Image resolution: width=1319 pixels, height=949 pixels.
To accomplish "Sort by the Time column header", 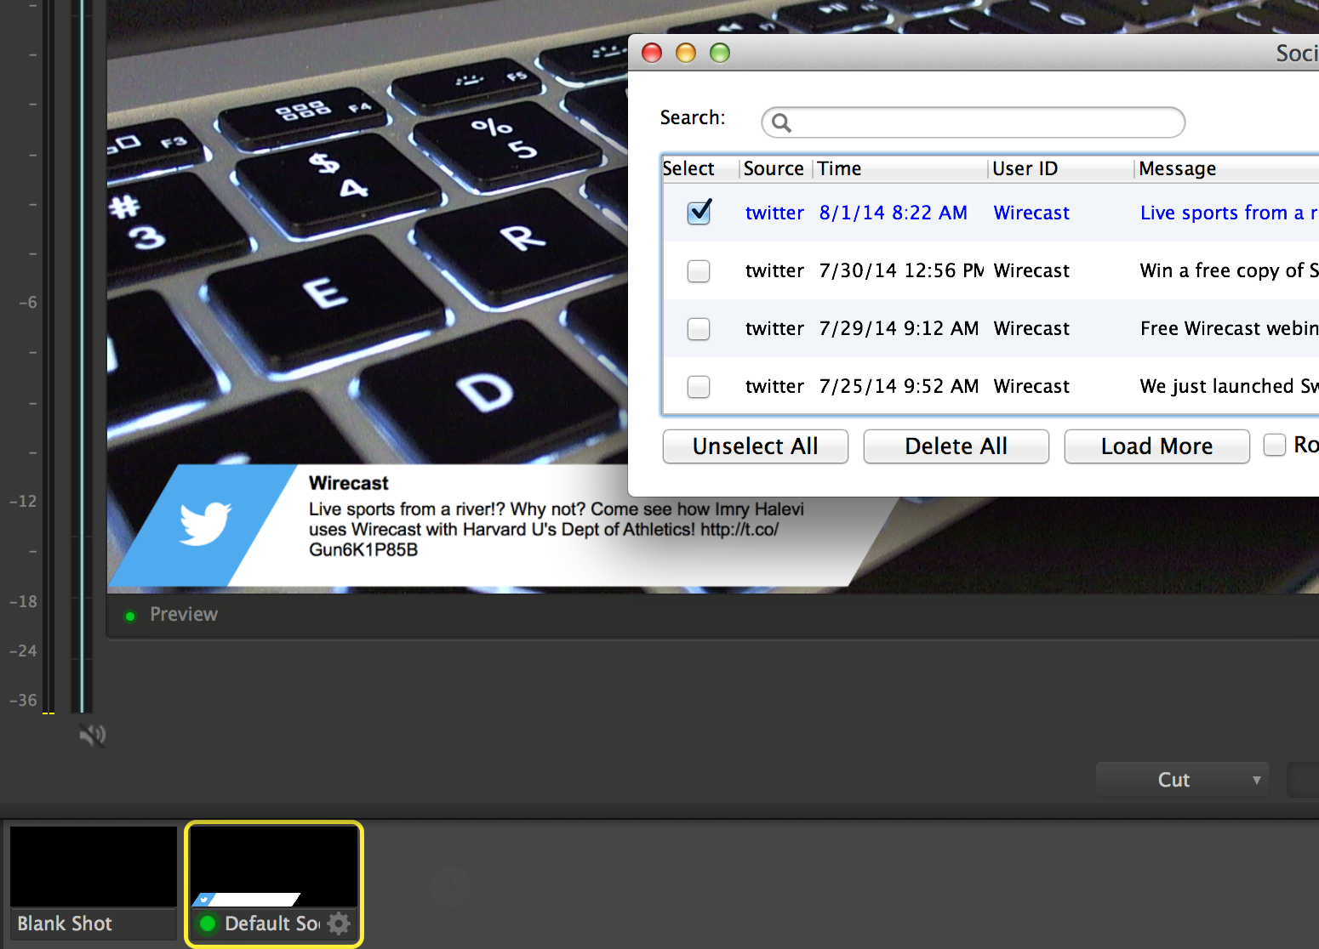I will [x=900, y=168].
